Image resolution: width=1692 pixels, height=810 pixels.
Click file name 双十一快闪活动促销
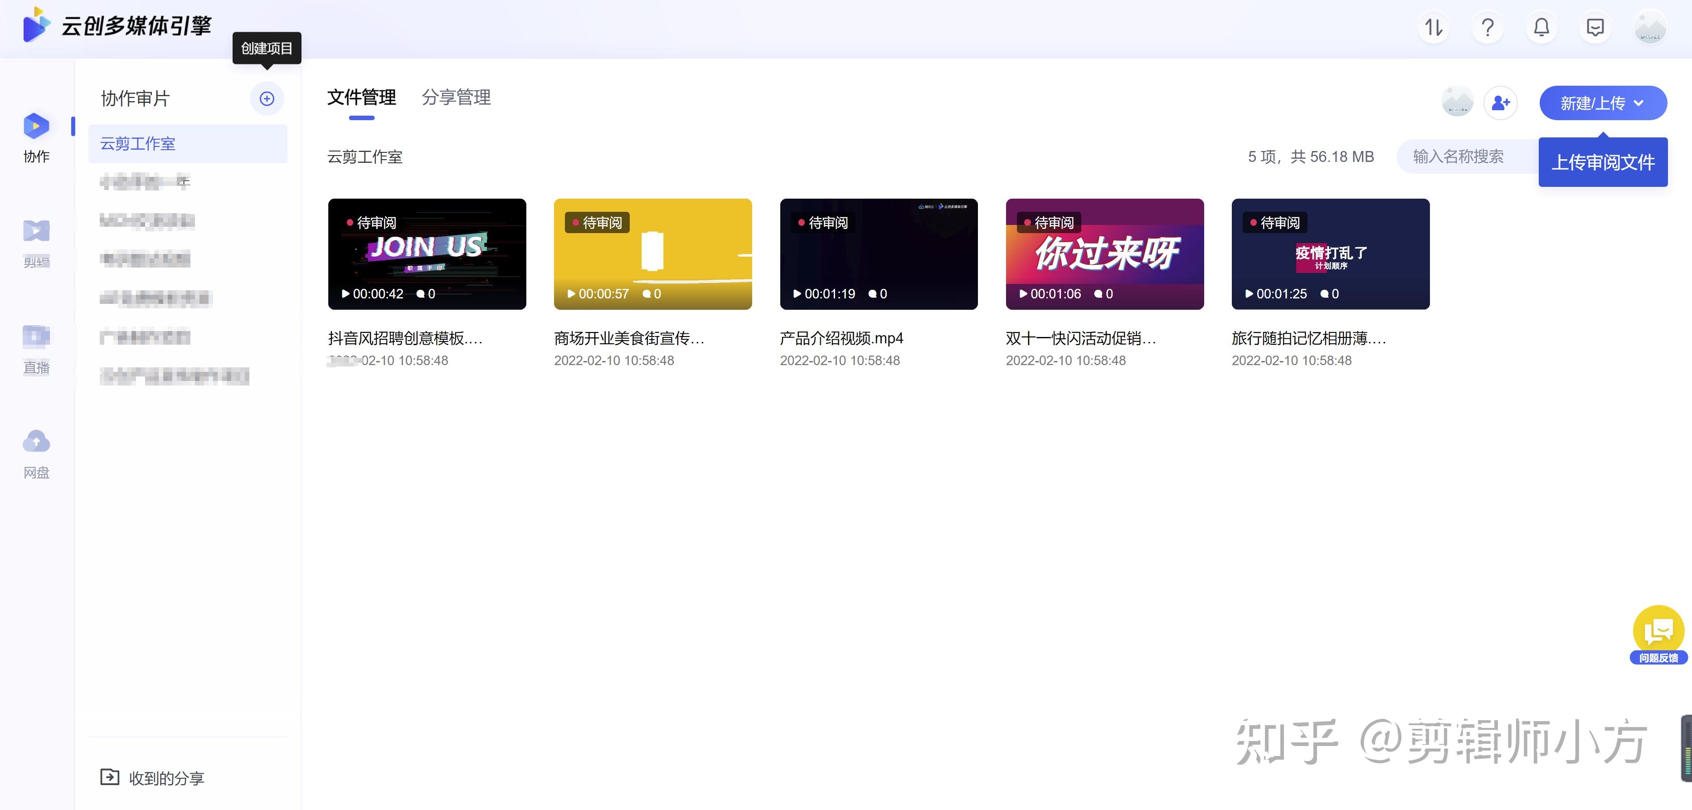pos(1081,338)
